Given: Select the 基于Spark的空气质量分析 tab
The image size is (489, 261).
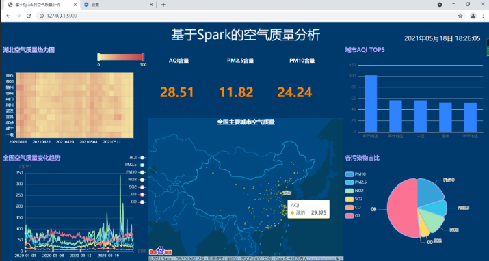Looking at the screenshot, I should pos(42,5).
